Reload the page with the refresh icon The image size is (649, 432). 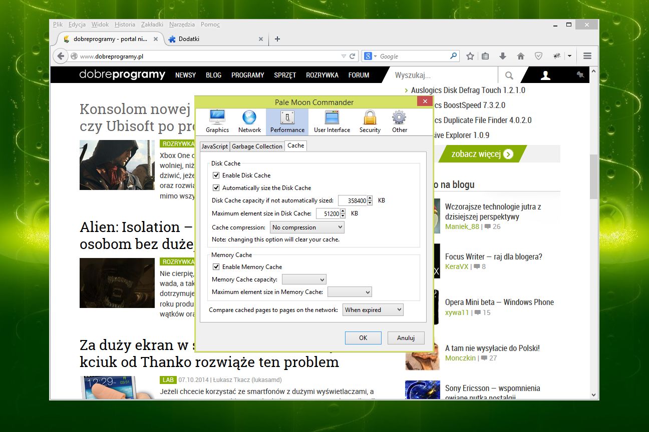[x=353, y=56]
